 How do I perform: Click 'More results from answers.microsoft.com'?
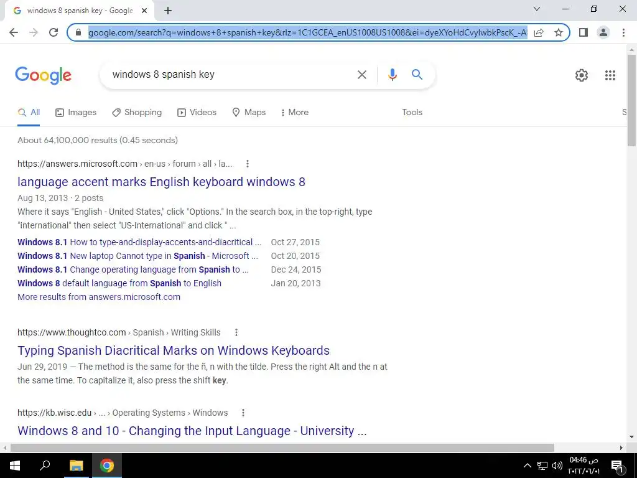pyautogui.click(x=99, y=297)
